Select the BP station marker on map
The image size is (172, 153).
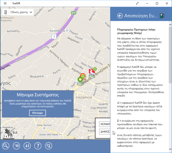click(x=80, y=79)
